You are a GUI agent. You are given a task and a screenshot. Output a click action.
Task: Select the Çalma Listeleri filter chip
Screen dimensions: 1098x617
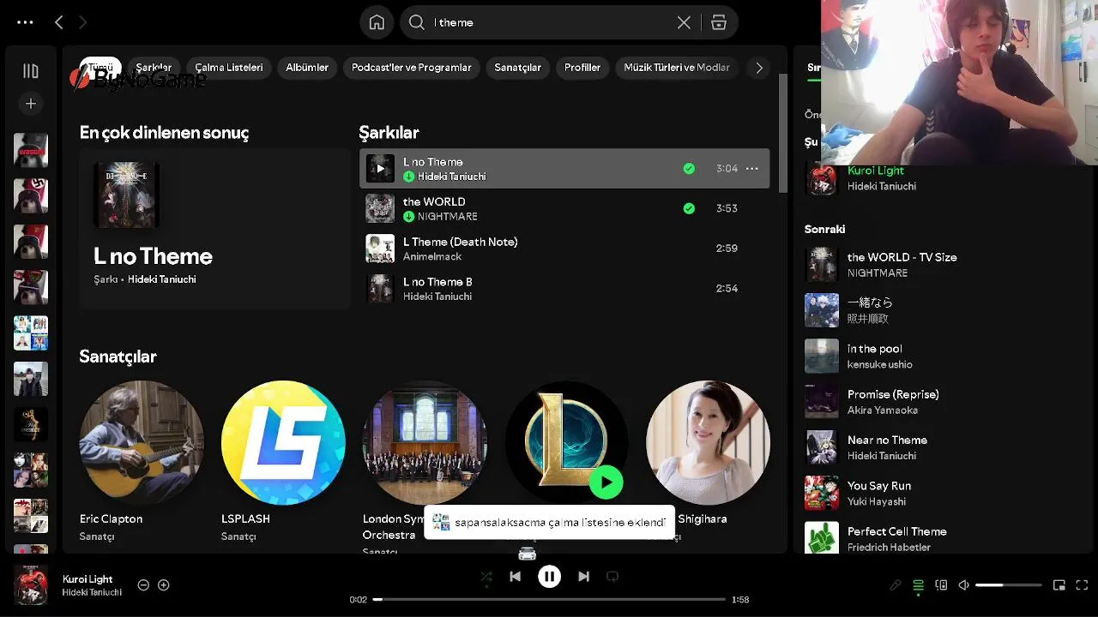229,68
